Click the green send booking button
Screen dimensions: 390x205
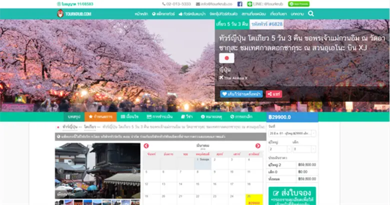292,196
